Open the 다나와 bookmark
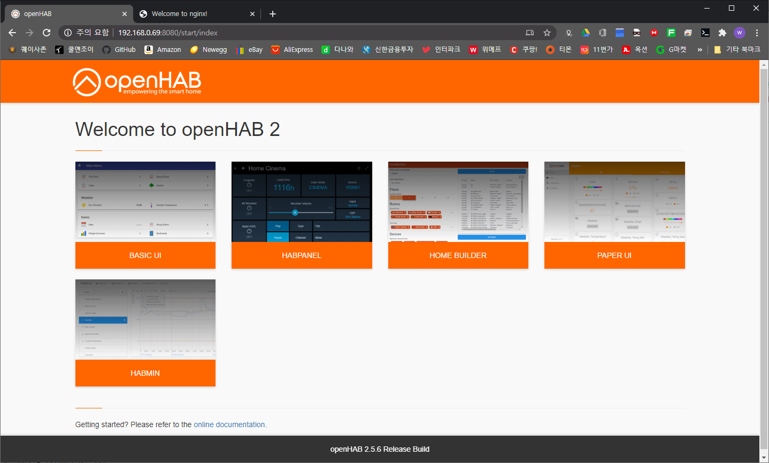Image resolution: width=769 pixels, height=463 pixels. click(x=337, y=49)
